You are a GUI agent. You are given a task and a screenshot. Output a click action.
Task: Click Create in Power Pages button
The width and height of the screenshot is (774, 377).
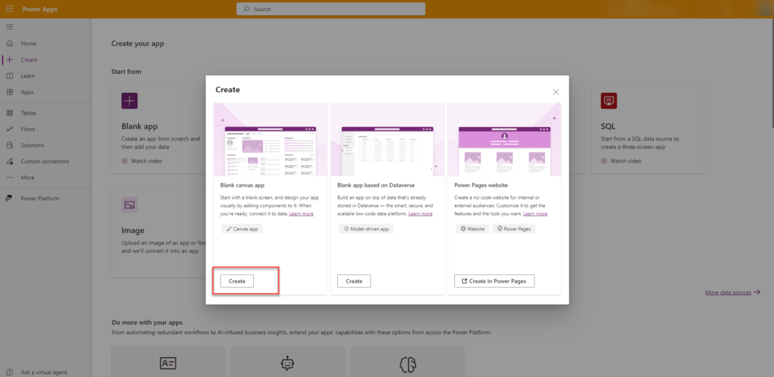(494, 281)
